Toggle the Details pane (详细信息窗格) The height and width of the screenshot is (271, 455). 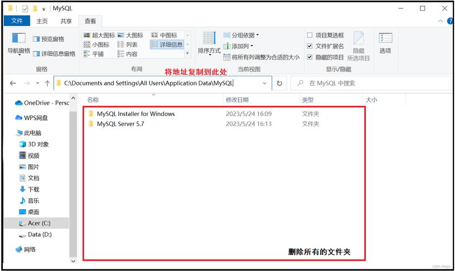click(x=54, y=54)
